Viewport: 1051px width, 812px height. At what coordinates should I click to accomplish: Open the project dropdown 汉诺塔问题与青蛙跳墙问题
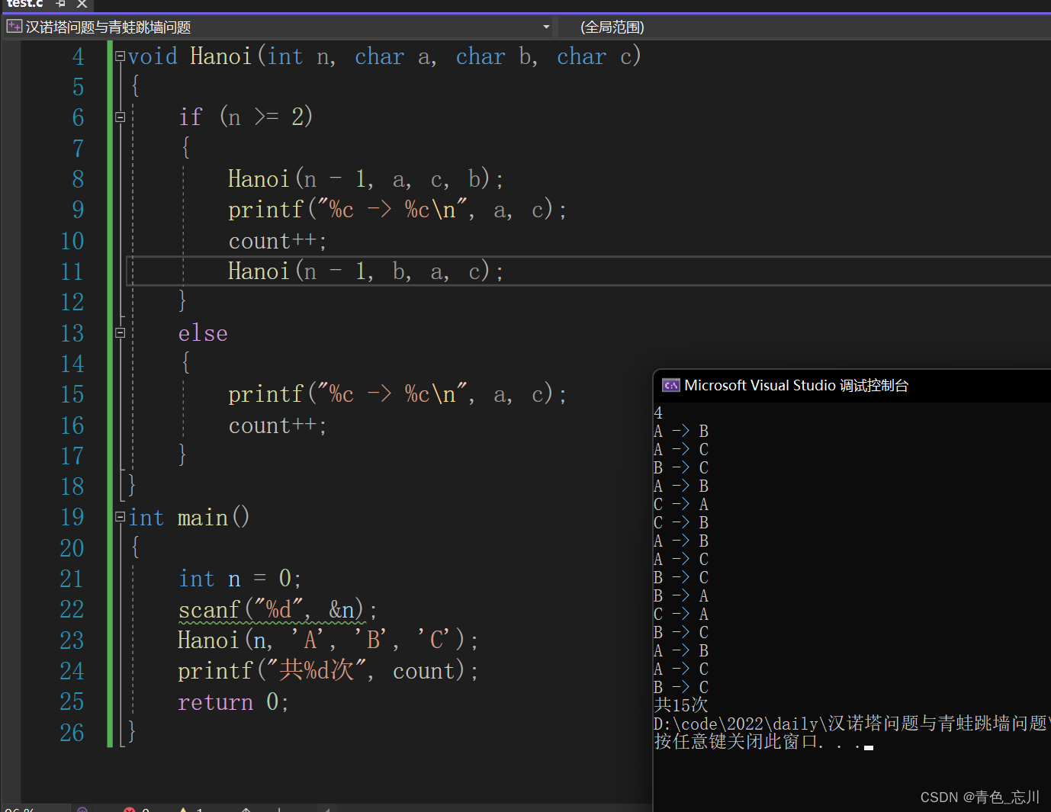click(x=278, y=27)
